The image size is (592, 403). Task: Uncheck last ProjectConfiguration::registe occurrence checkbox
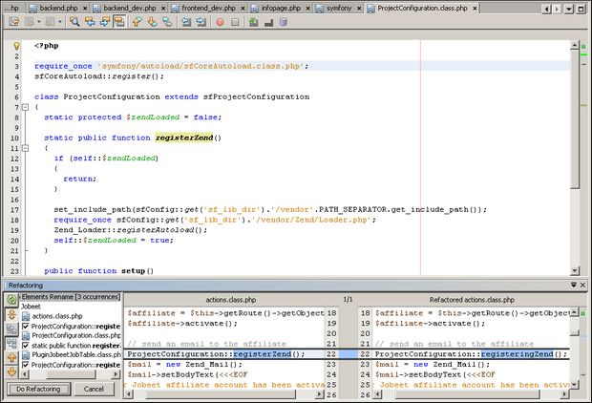25,365
